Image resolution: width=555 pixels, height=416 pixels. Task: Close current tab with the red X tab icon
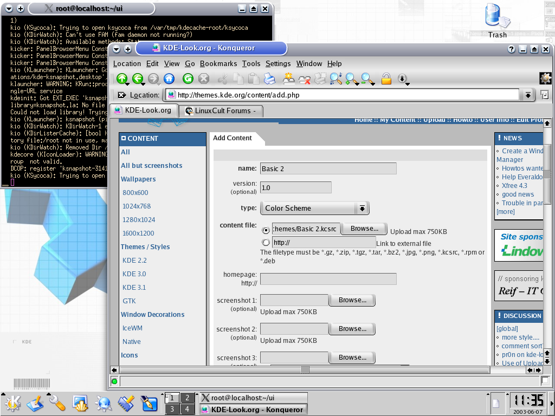(x=305, y=79)
